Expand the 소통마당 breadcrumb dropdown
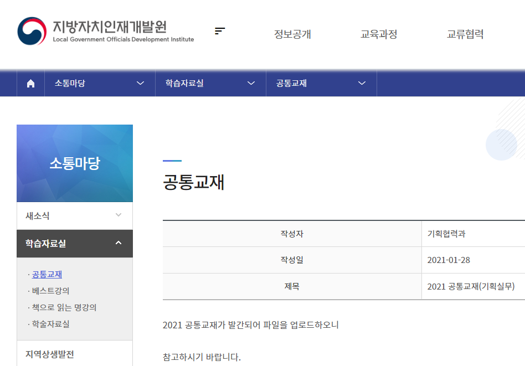This screenshot has width=525, height=366. 100,83
